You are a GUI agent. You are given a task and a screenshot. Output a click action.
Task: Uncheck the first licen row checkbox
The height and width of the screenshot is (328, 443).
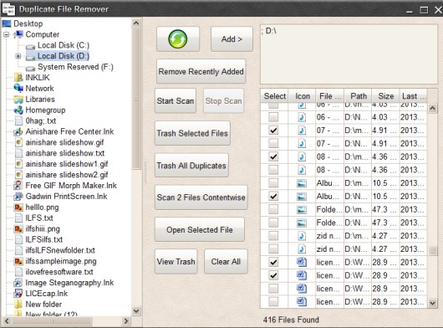coord(273,262)
